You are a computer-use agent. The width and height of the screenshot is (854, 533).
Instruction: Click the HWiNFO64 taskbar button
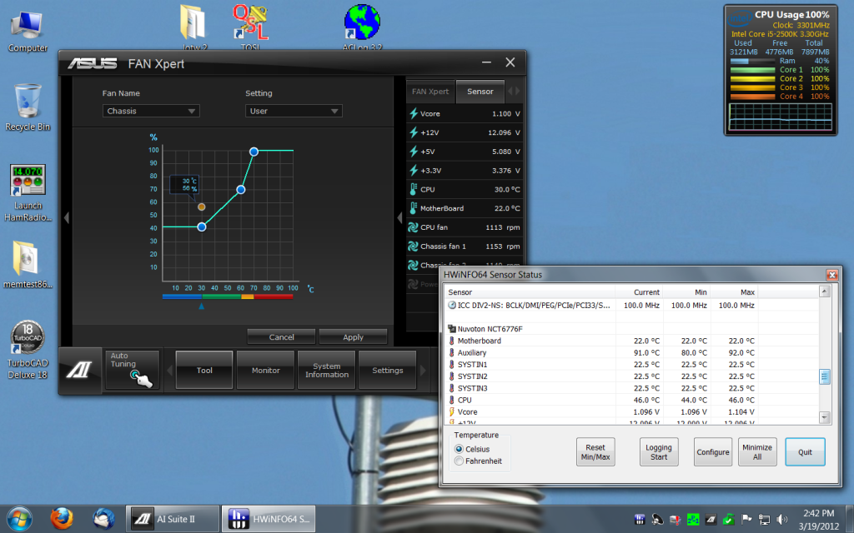coord(269,519)
